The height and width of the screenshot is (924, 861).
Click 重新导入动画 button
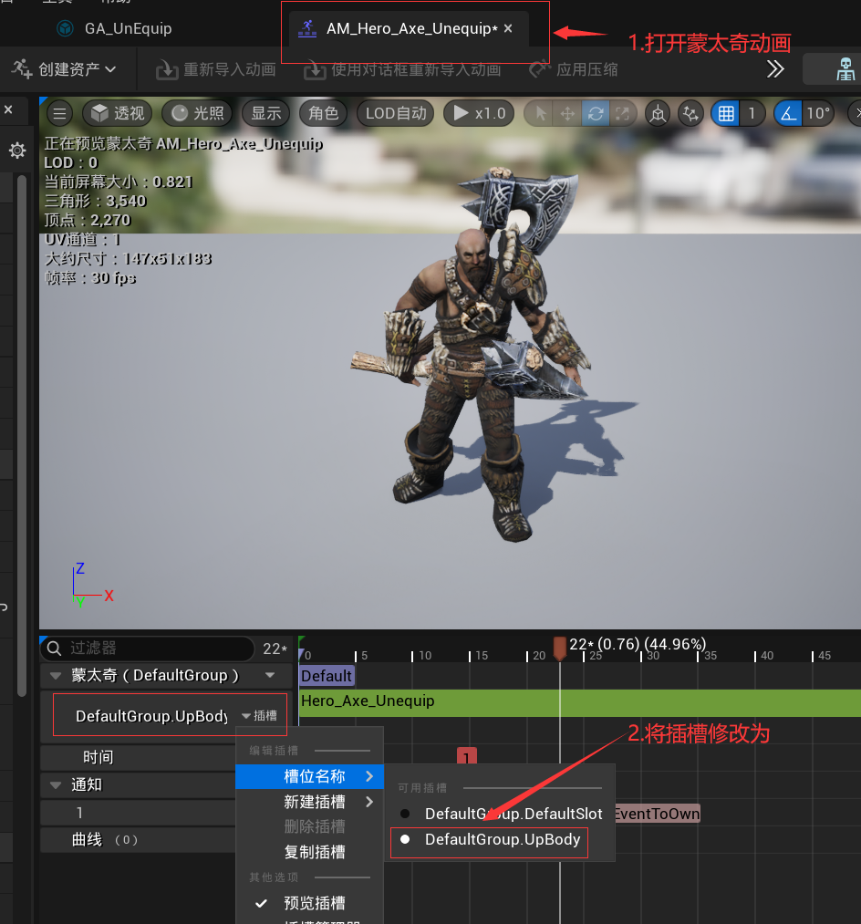[x=216, y=69]
